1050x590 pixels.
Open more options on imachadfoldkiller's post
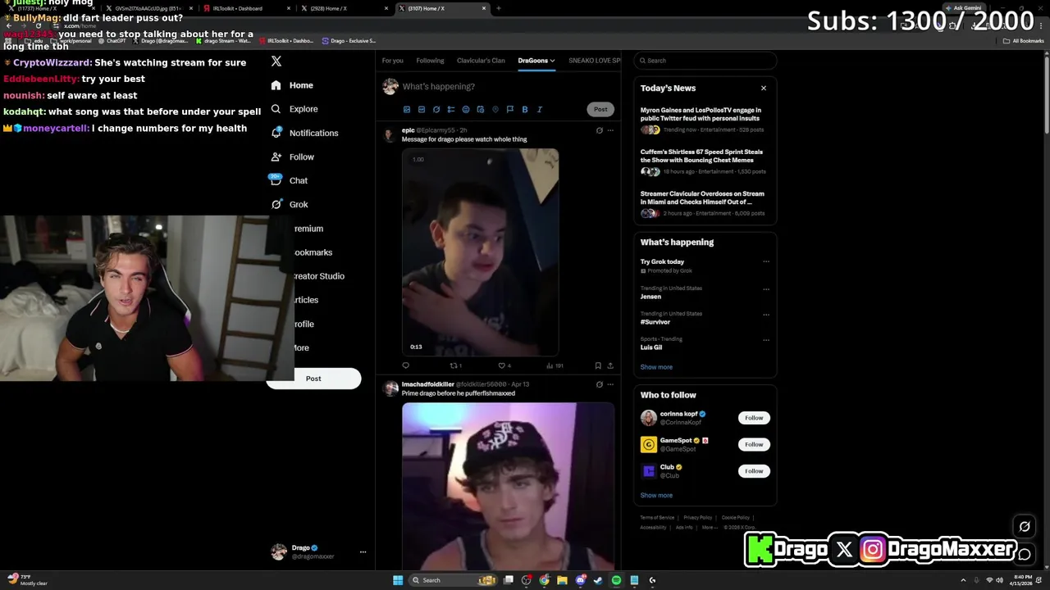click(609, 384)
